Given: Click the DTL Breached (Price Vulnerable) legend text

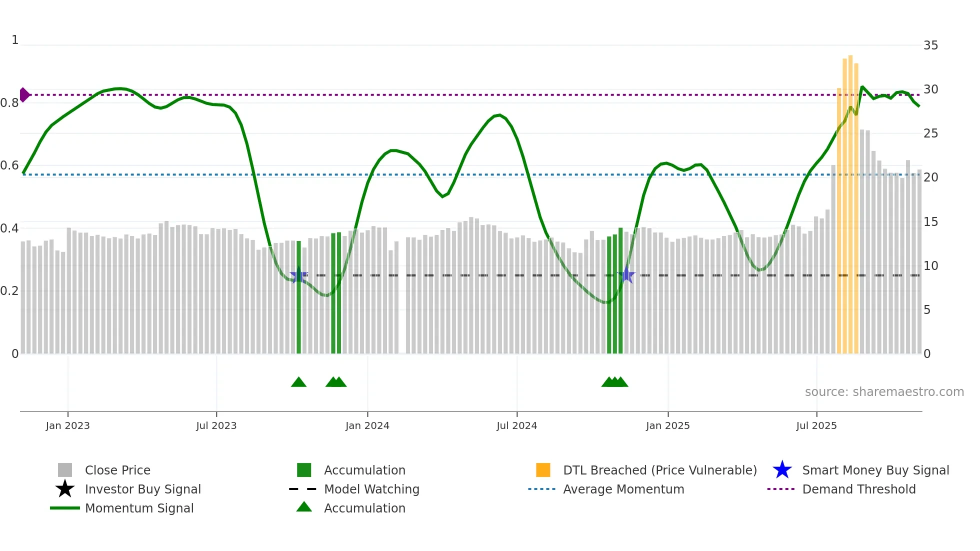Looking at the screenshot, I should point(660,470).
